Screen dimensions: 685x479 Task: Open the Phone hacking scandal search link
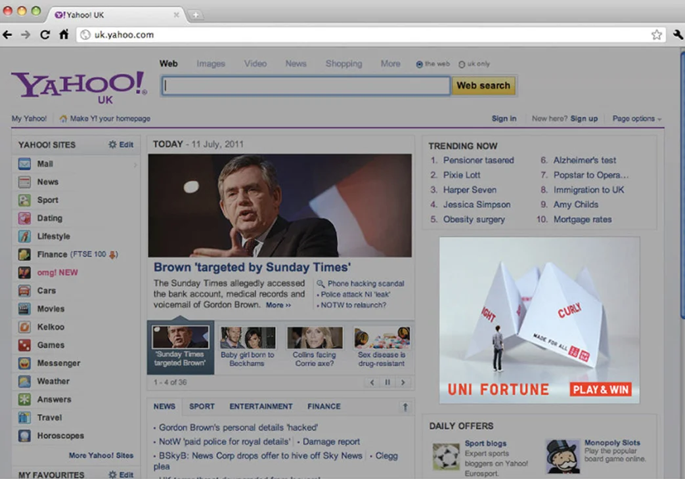point(366,284)
